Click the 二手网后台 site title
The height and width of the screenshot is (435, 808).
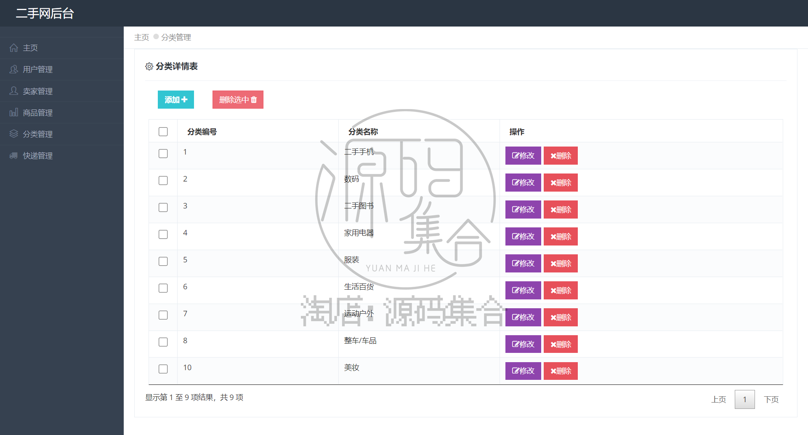click(45, 13)
